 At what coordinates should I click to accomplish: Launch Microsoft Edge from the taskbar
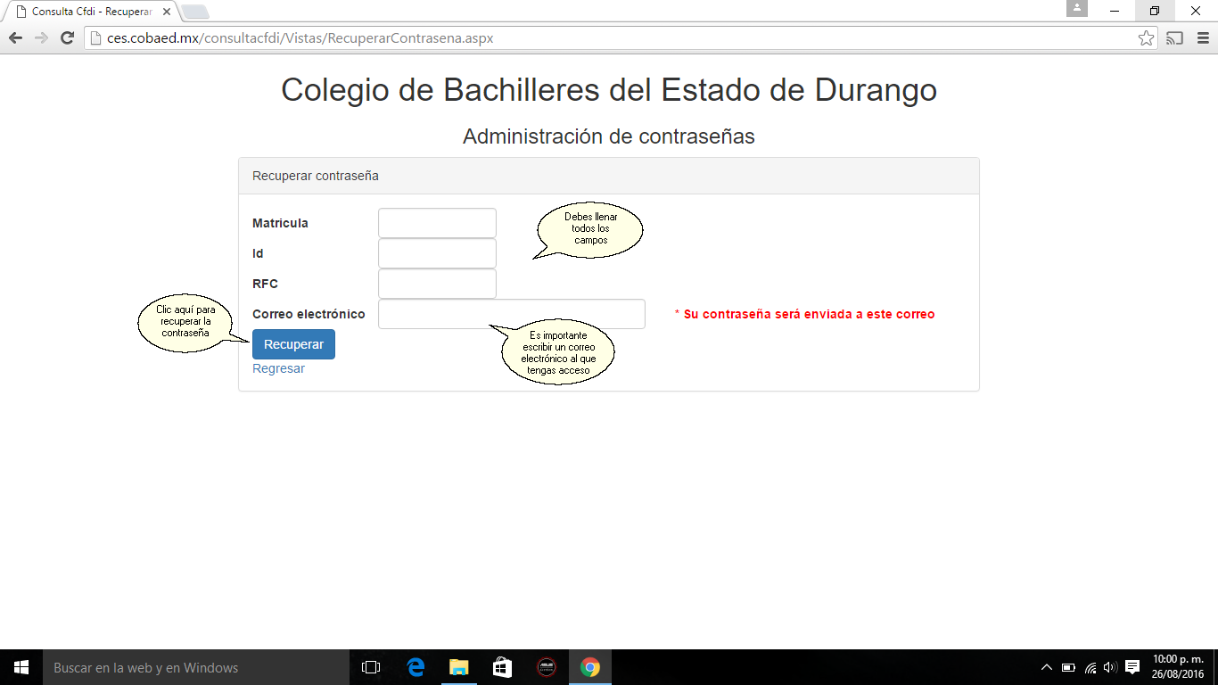click(x=415, y=667)
